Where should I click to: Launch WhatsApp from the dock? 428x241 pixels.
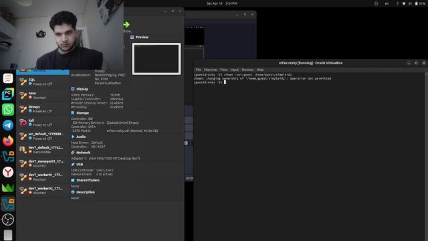point(8,110)
